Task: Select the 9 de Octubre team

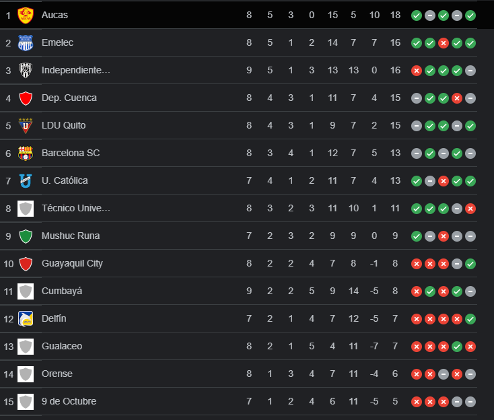Action: click(69, 401)
